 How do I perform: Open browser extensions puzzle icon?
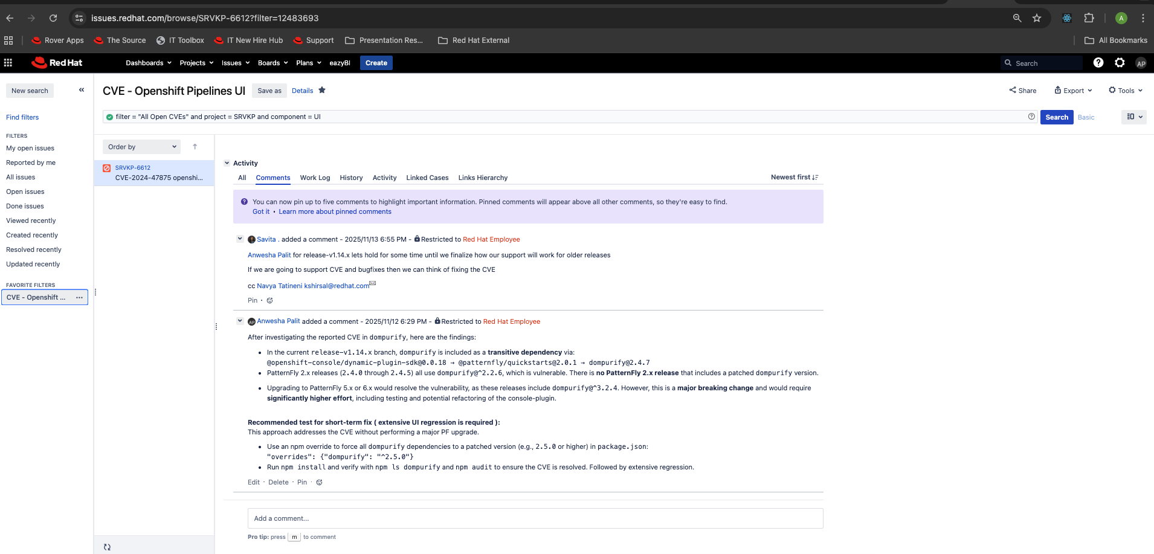(1089, 18)
